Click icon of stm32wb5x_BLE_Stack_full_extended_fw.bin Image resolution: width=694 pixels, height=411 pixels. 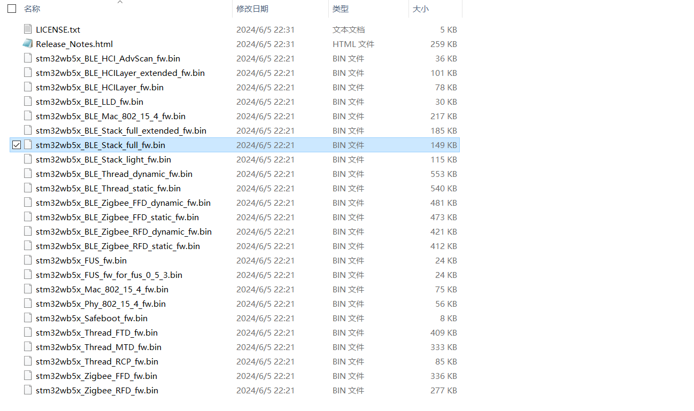coord(28,130)
